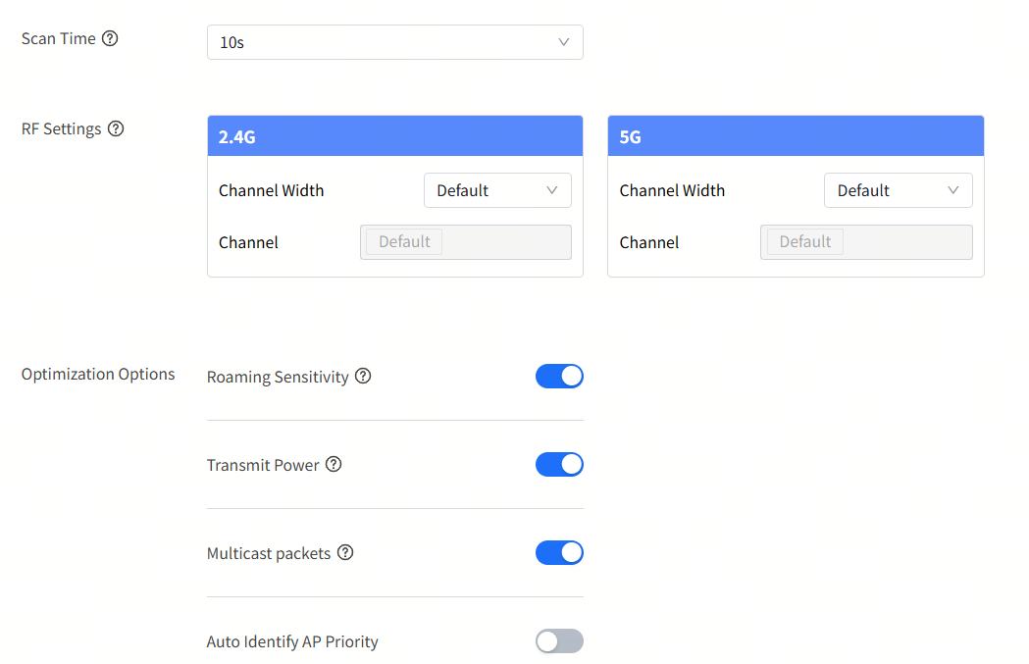Click the 2.4G band header
This screenshot has width=1029, height=664.
[x=394, y=136]
